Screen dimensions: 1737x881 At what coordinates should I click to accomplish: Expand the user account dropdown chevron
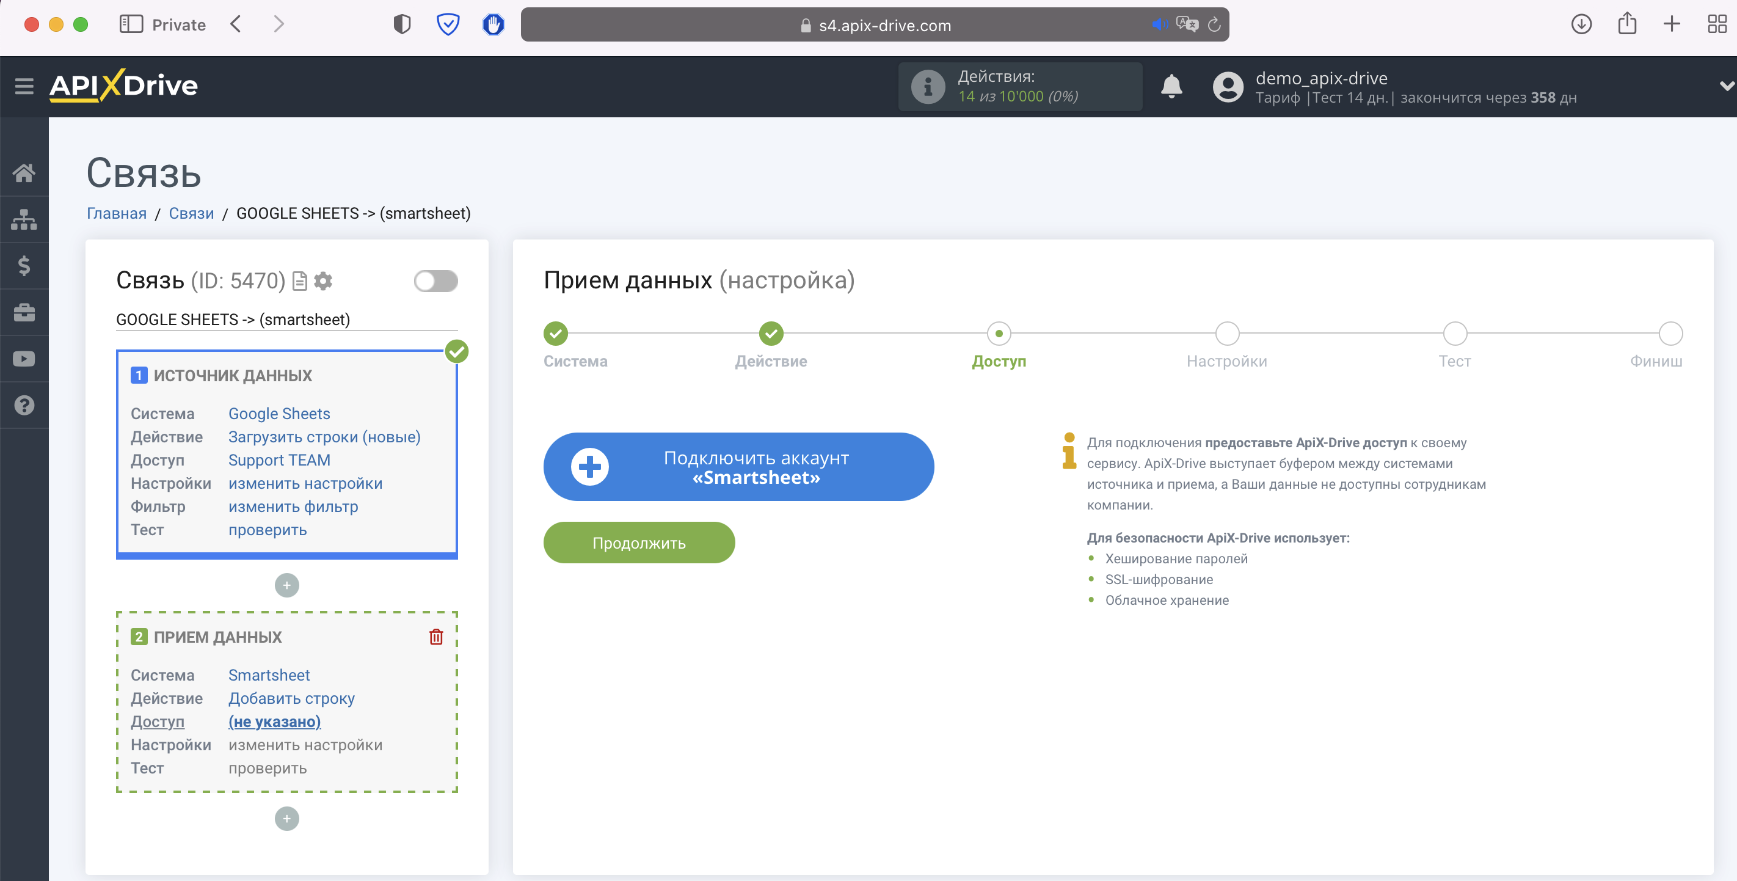1725,86
